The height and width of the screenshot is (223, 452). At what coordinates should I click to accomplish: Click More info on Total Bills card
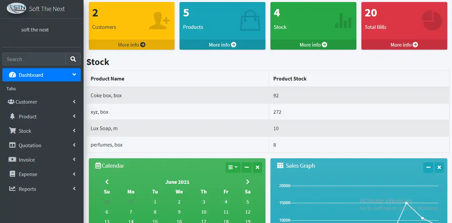tap(404, 45)
